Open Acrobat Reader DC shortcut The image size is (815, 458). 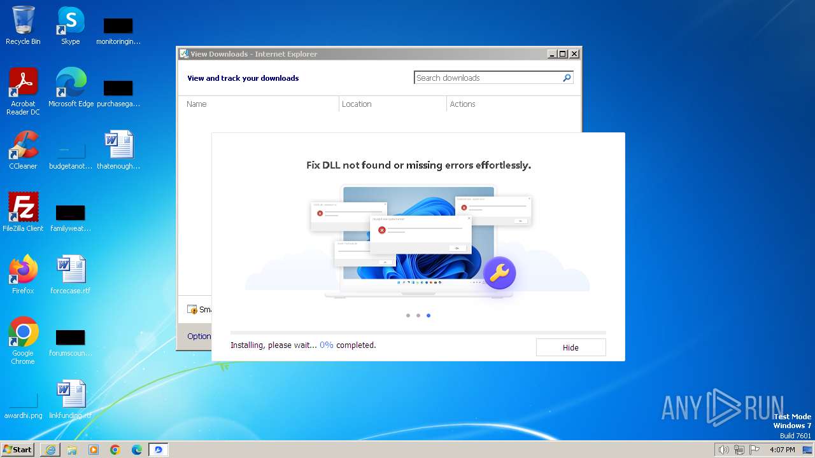pyautogui.click(x=23, y=91)
